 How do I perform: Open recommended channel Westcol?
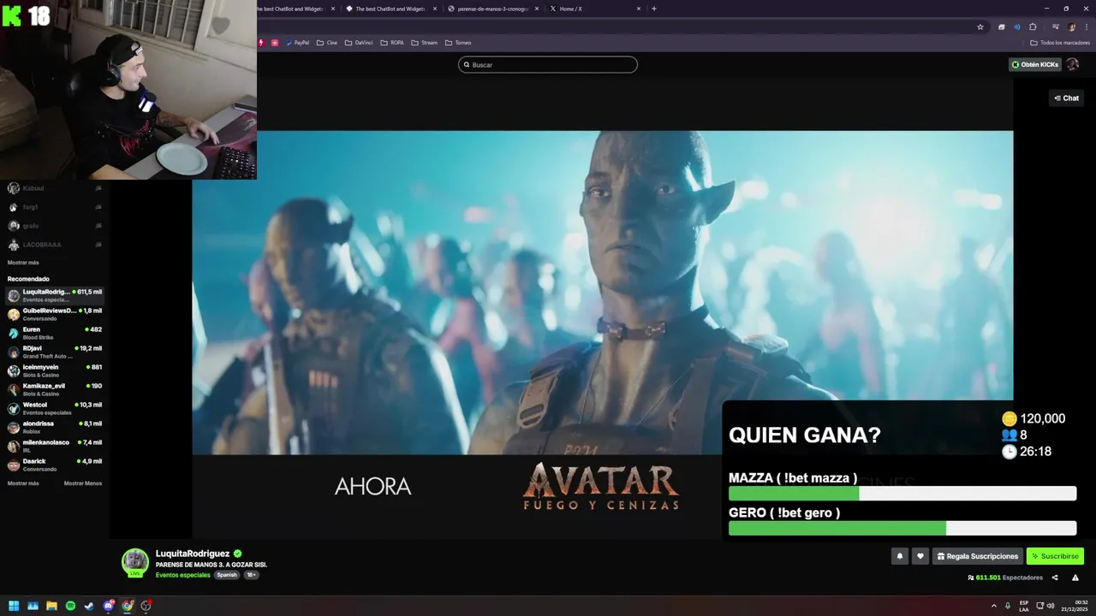pyautogui.click(x=55, y=408)
